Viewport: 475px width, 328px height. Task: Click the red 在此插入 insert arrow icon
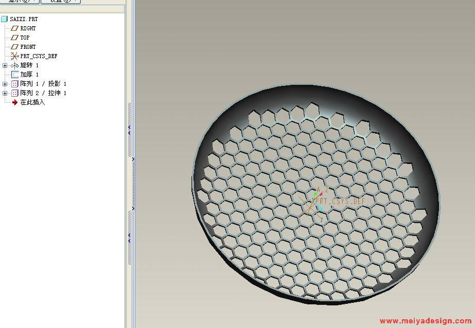click(15, 102)
